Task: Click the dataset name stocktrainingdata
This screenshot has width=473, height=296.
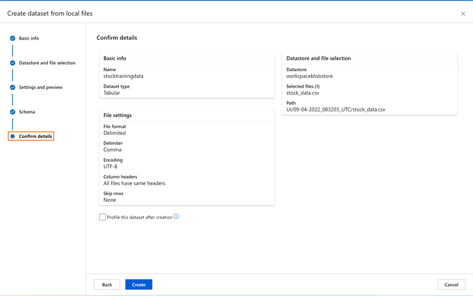Action: coord(124,76)
